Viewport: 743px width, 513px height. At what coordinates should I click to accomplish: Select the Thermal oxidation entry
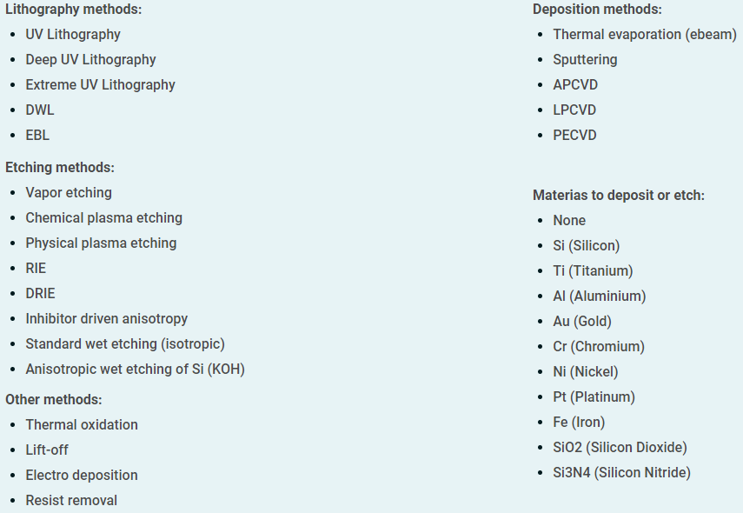click(82, 425)
